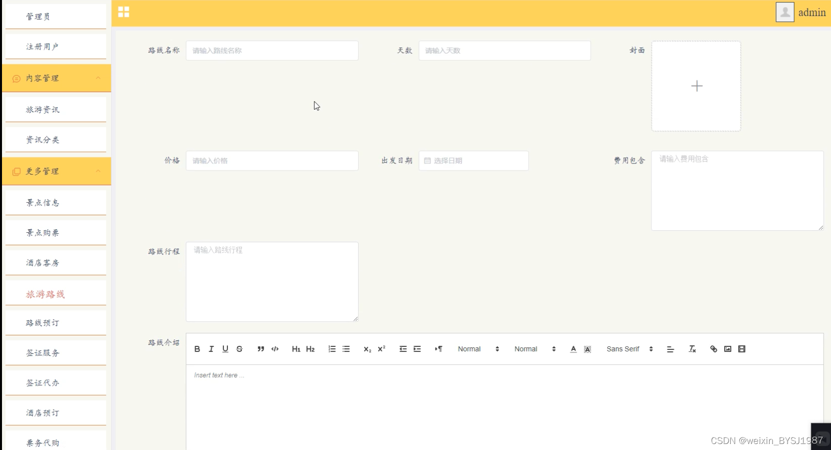Click into the 路线介绍 editor body
This screenshot has width=831, height=450.
(x=505, y=407)
